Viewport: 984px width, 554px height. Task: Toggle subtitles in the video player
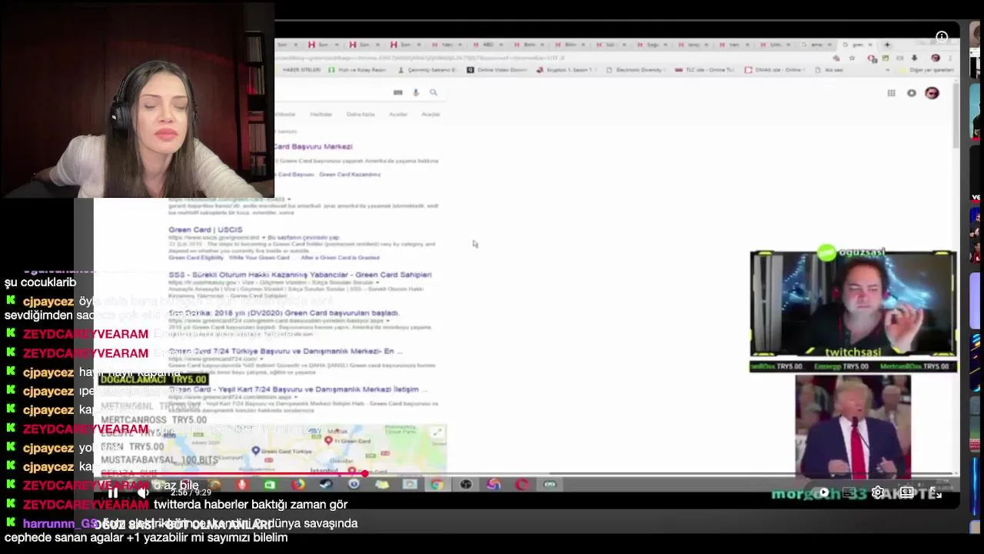849,492
